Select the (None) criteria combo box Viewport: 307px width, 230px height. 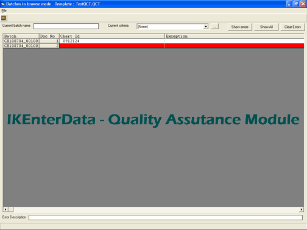172,27
